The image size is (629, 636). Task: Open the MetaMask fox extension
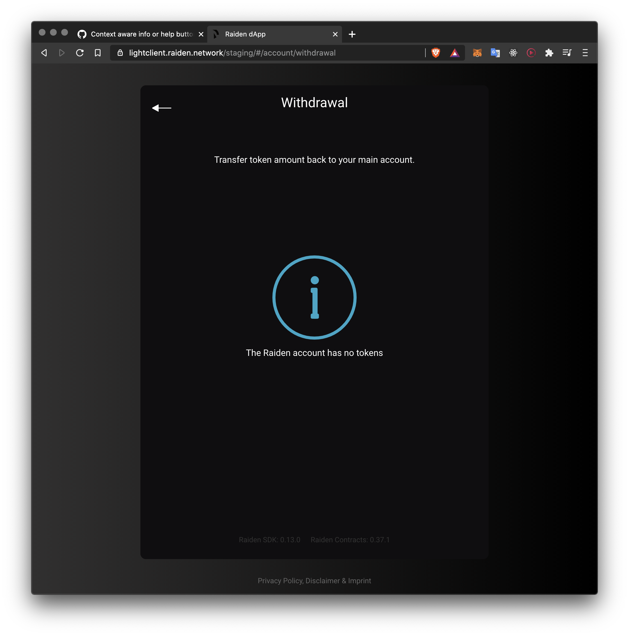tap(477, 53)
